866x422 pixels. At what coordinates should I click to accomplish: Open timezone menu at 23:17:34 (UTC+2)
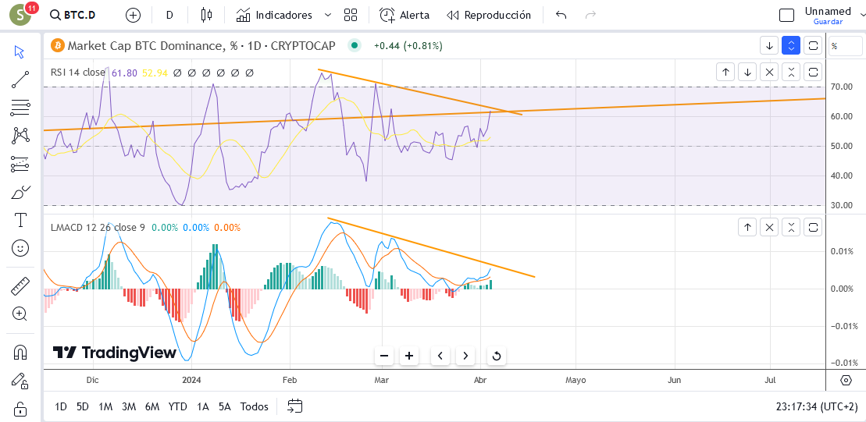pos(816,407)
